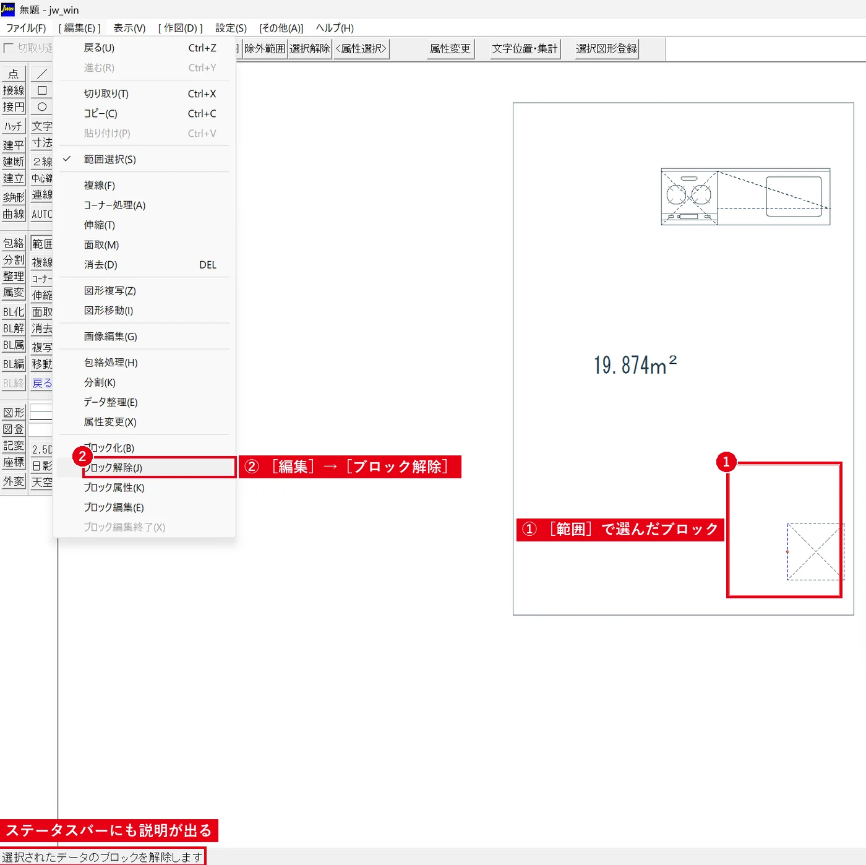Image resolution: width=866 pixels, height=865 pixels.
Task: Choose 図形複写(Z) from the Edit menu
Action: pyautogui.click(x=144, y=291)
